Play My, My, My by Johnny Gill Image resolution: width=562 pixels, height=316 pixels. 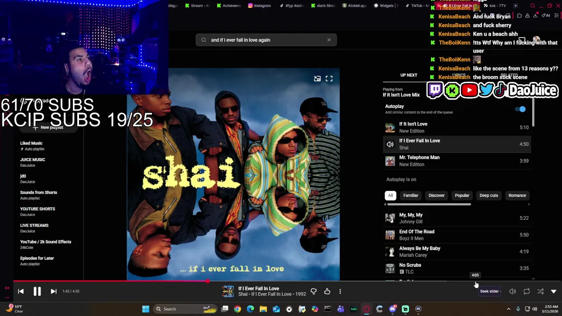pyautogui.click(x=457, y=218)
